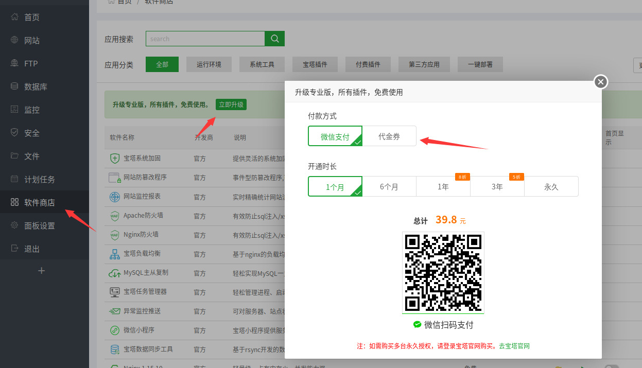Click the 宝塔数据同步工具 row icon
This screenshot has height=368, width=642.
coord(114,349)
